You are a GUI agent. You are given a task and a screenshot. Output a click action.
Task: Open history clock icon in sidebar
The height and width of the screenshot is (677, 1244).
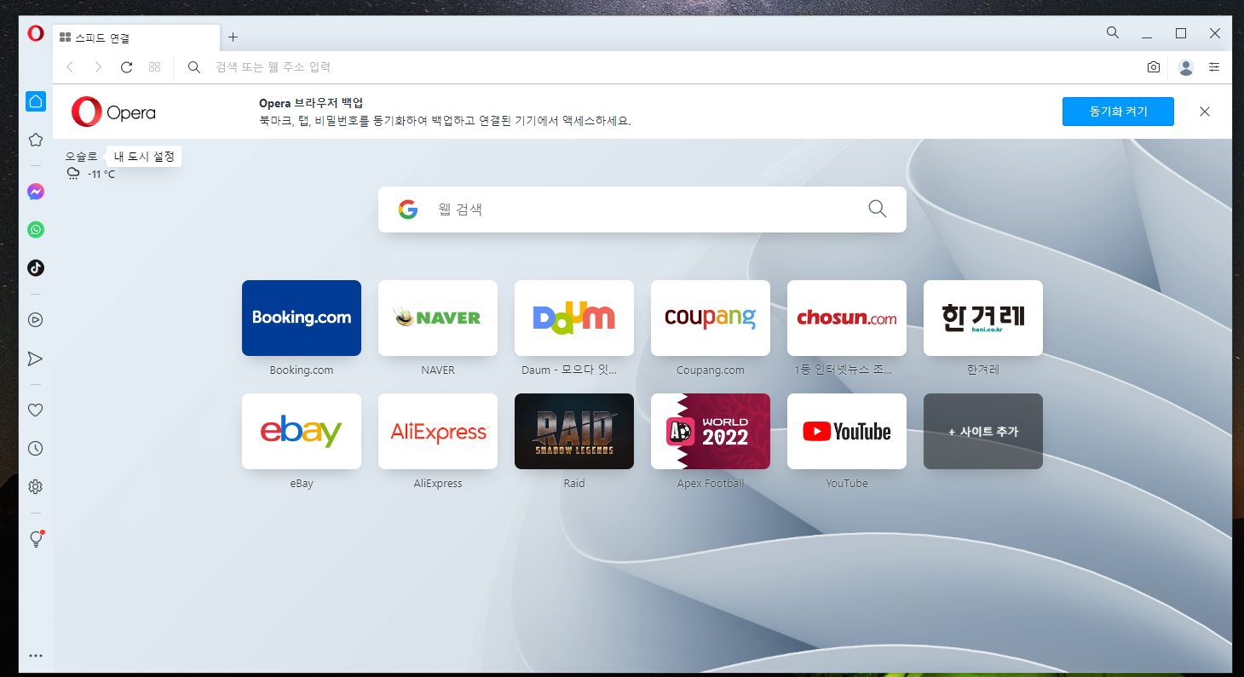tap(35, 449)
